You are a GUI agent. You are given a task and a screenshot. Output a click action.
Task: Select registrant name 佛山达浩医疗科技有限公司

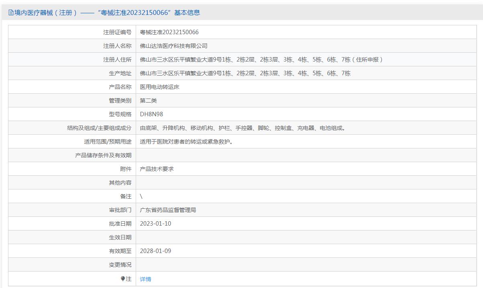point(173,46)
